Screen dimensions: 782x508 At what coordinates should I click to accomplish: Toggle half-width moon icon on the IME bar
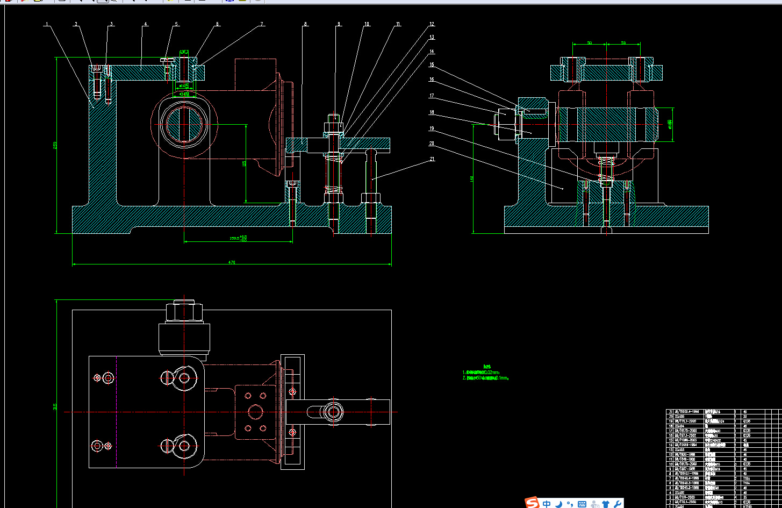point(559,504)
